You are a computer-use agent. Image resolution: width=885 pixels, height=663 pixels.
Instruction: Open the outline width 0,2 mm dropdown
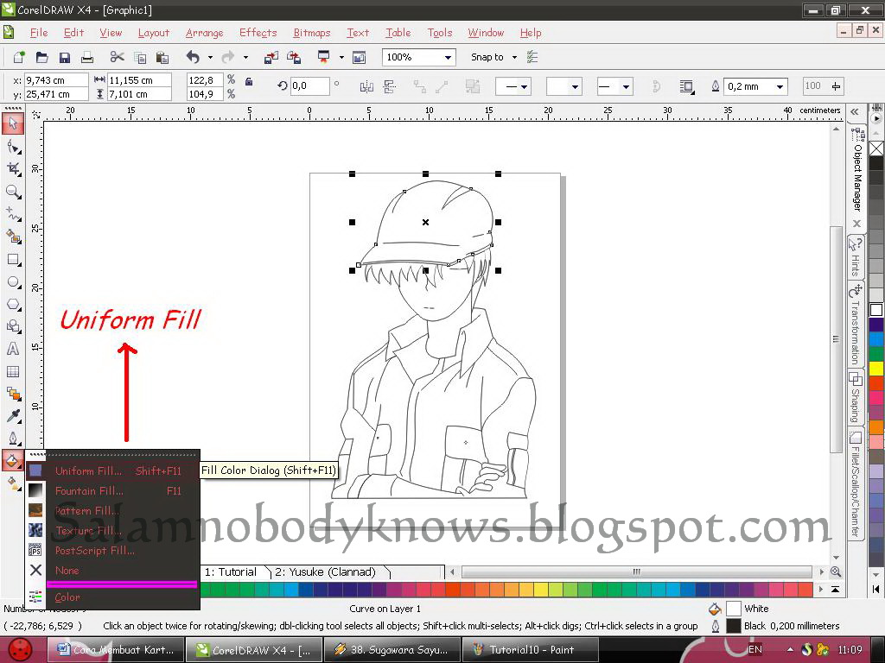(x=780, y=87)
